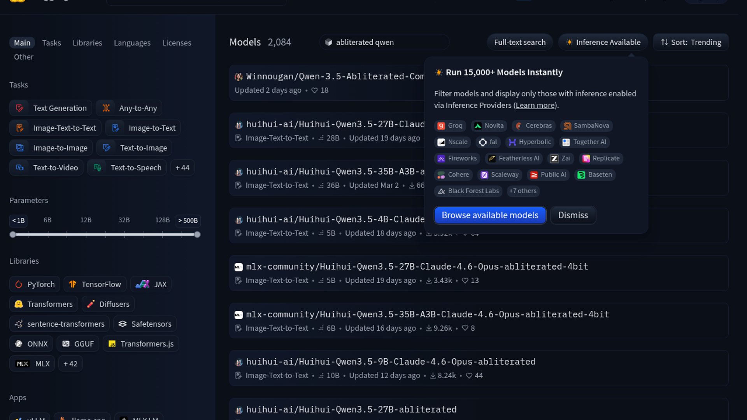
Task: Click the Groq inference provider chip
Action: 450,126
